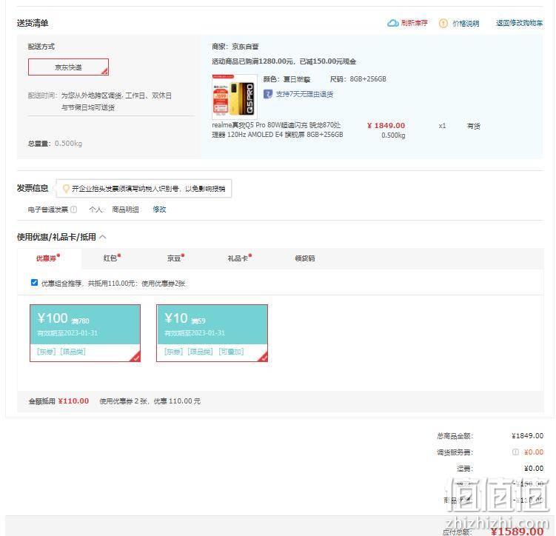Click 修改 to edit the invoice
The height and width of the screenshot is (536, 556).
tap(159, 210)
